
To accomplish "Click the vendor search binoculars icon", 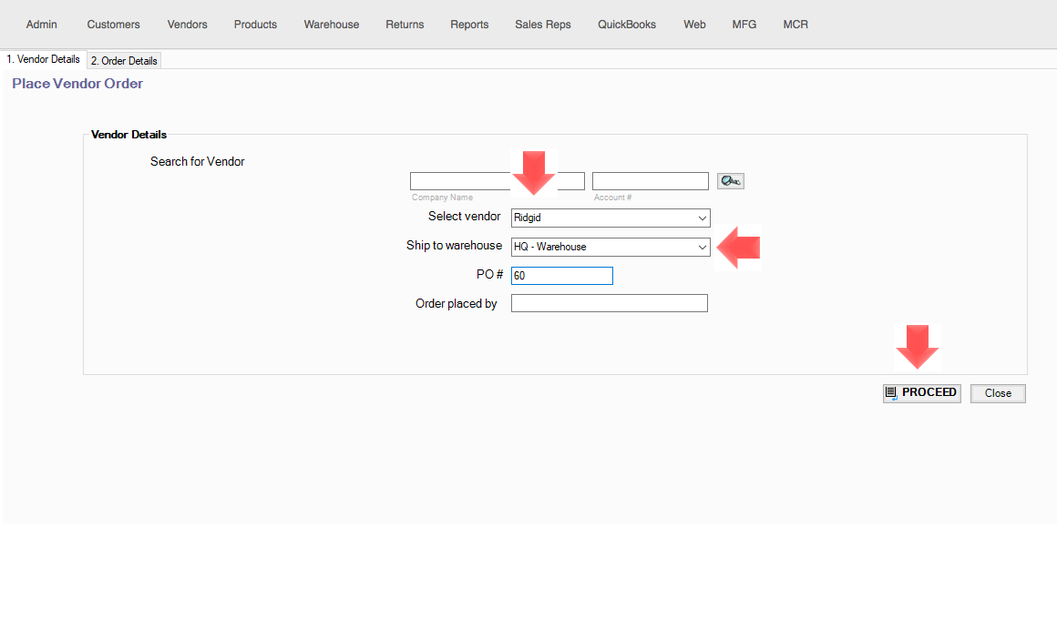I will (730, 181).
